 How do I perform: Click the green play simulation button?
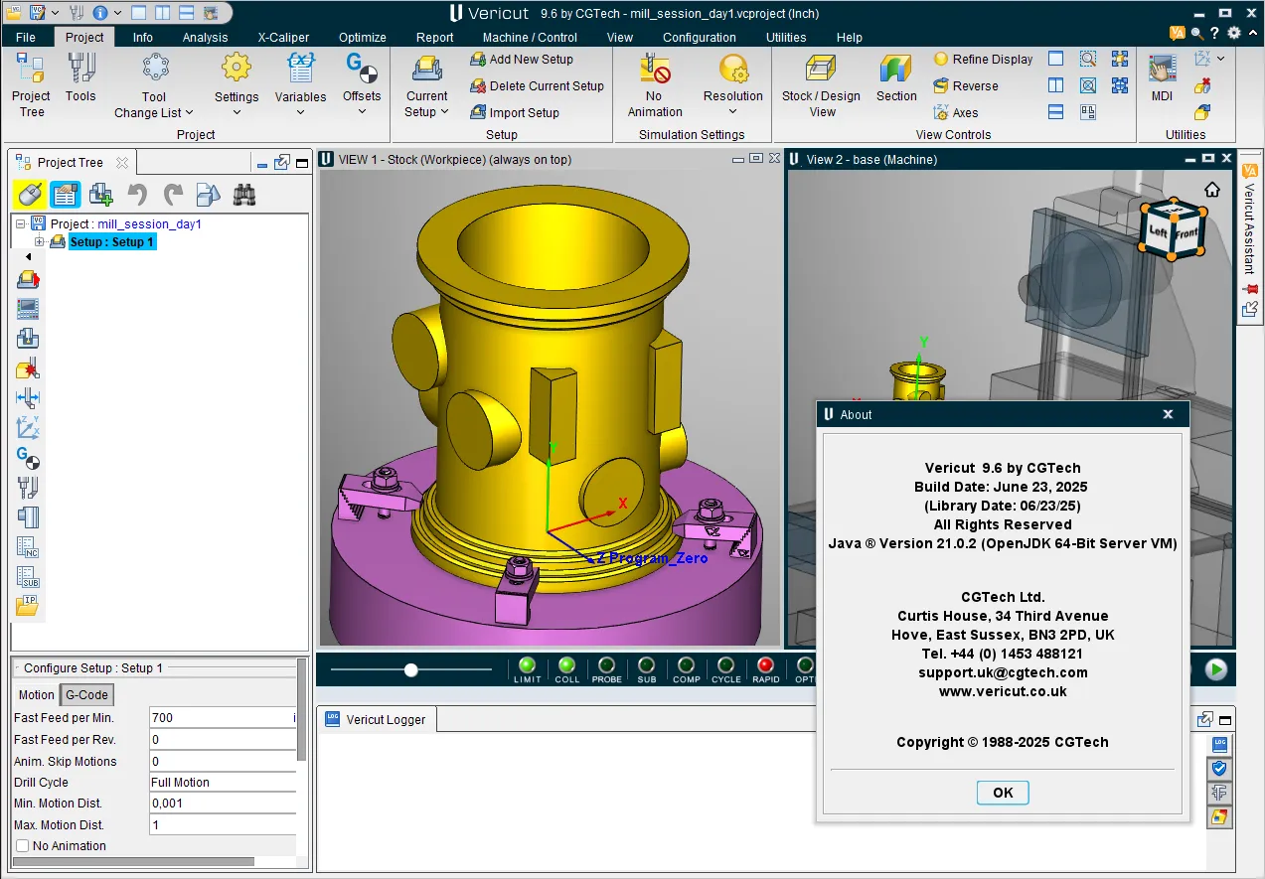[1216, 669]
